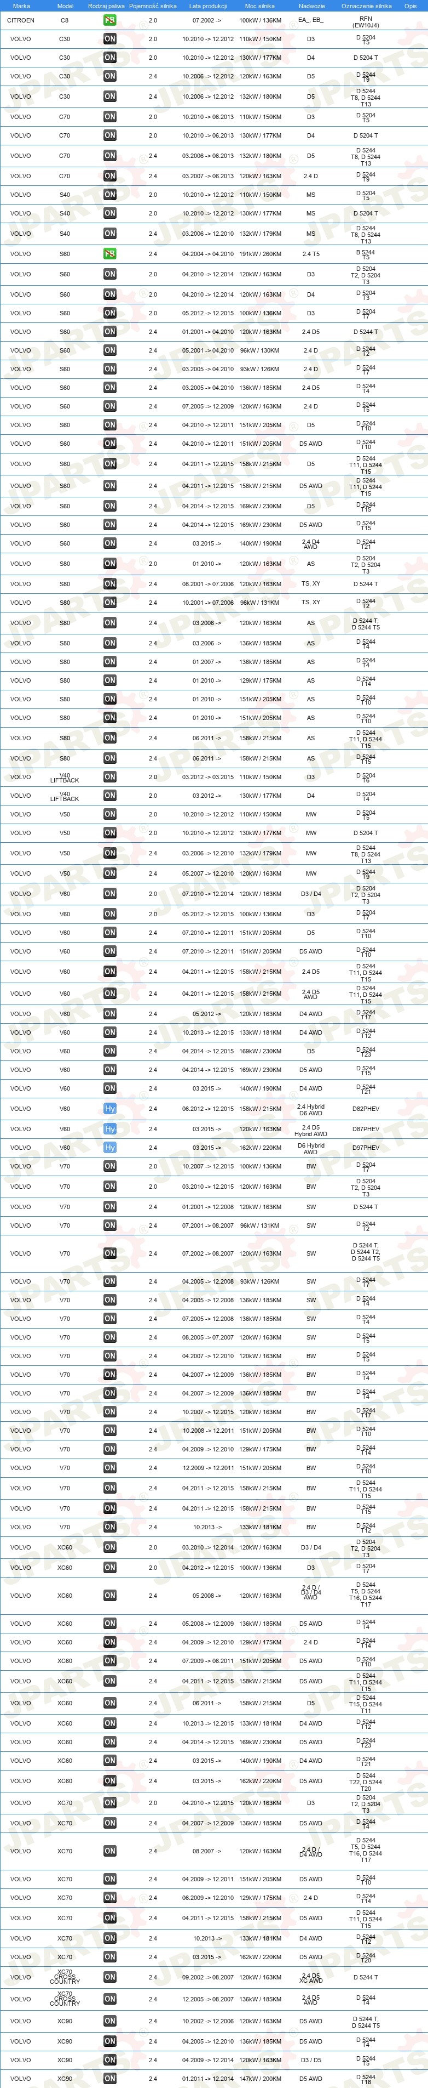Click ON fuel icon in XC70 133kW row
Viewport: 428px width, 2088px height.
pos(109,1938)
